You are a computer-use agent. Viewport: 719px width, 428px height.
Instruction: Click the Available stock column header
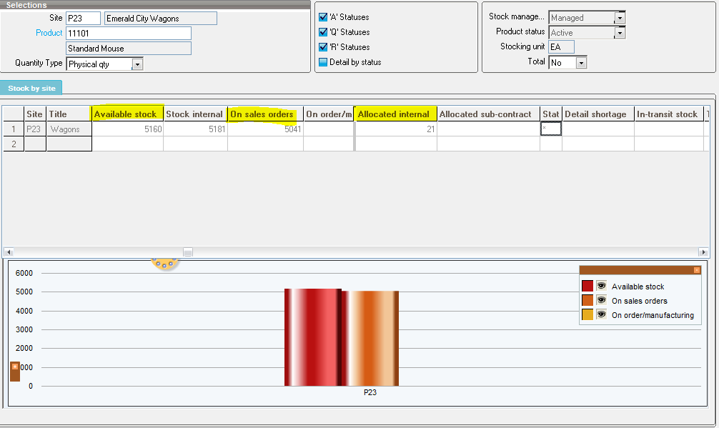126,114
